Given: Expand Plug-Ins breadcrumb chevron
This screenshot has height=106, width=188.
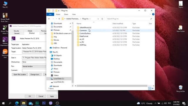Looking at the screenshot, I should [x=90, y=19].
